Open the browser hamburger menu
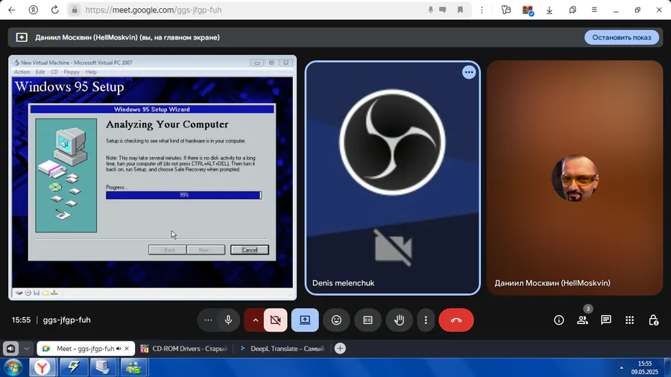Viewport: 671px width, 377px height. pyautogui.click(x=594, y=10)
